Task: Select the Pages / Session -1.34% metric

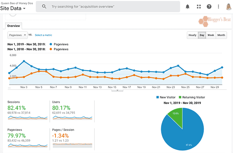Action: click(x=60, y=136)
